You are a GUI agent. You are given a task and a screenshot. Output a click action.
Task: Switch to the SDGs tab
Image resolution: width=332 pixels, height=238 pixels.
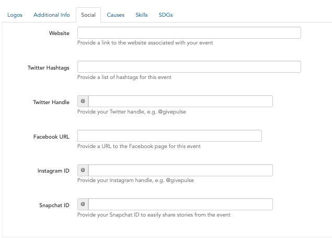click(166, 15)
